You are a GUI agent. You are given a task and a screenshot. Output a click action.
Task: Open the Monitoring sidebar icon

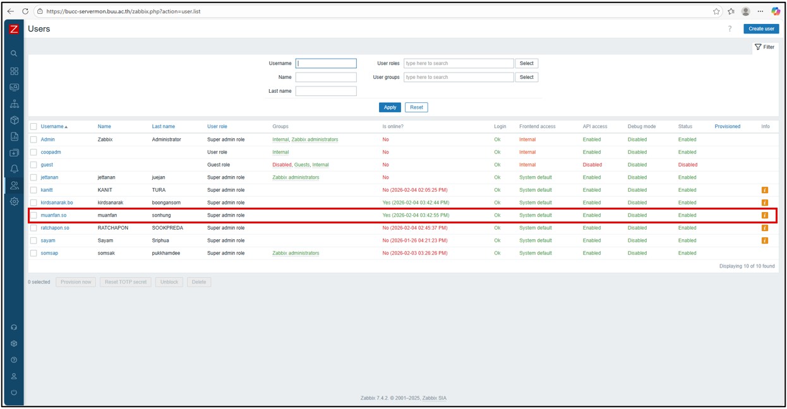pyautogui.click(x=14, y=87)
